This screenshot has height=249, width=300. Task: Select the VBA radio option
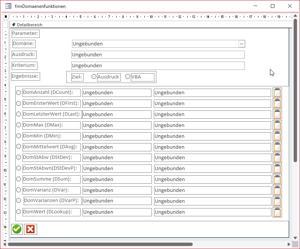click(127, 77)
